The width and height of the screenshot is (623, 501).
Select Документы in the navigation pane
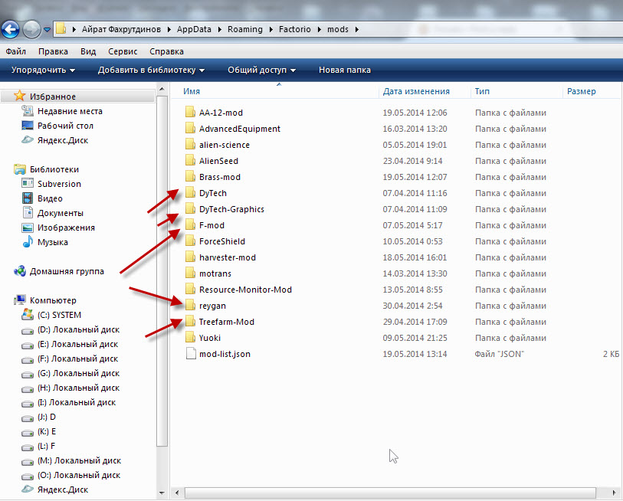(x=61, y=213)
